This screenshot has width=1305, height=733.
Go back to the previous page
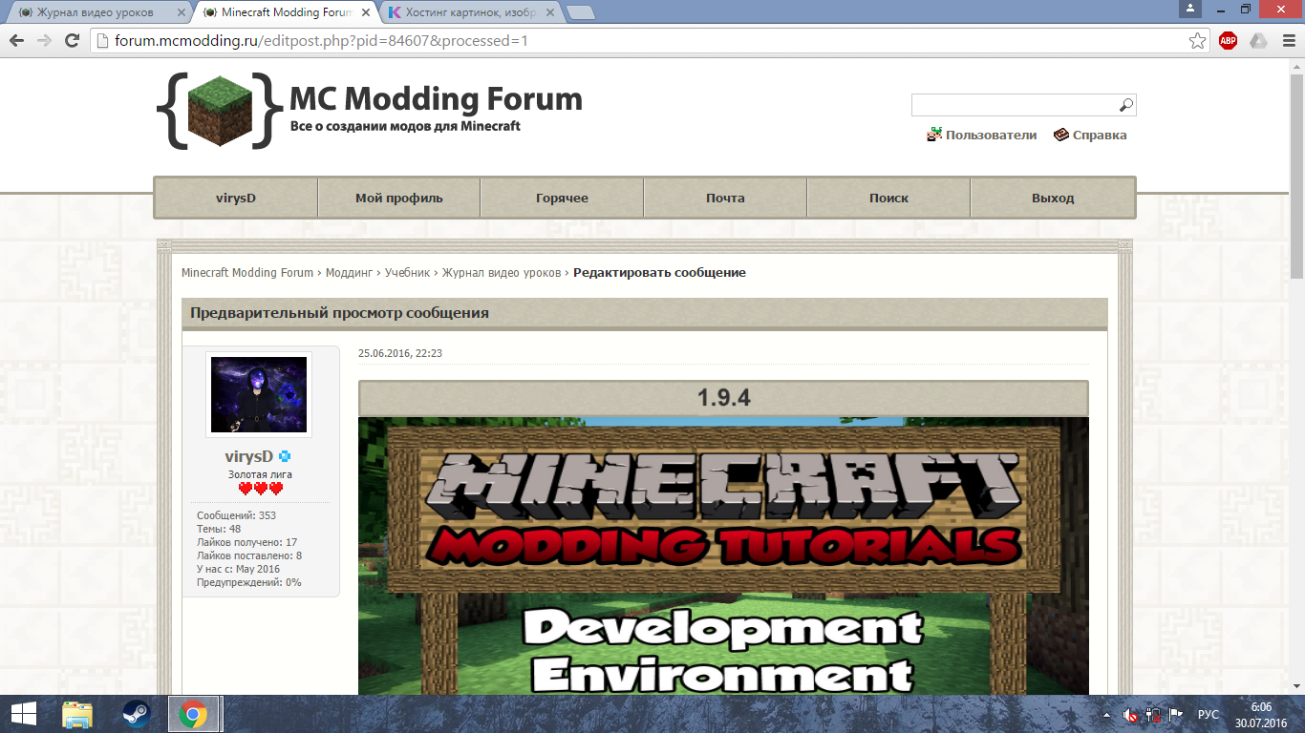coord(16,41)
